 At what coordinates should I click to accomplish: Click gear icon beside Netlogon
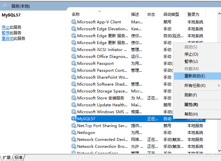pos(73,132)
